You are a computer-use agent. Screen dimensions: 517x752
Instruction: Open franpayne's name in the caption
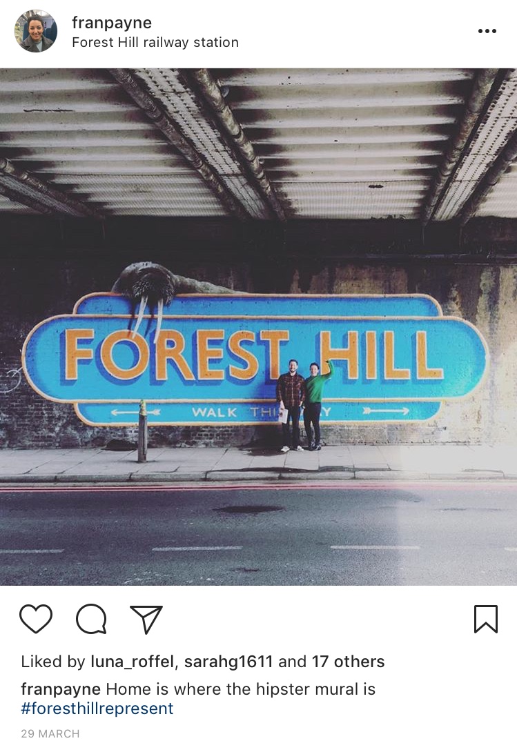click(61, 689)
